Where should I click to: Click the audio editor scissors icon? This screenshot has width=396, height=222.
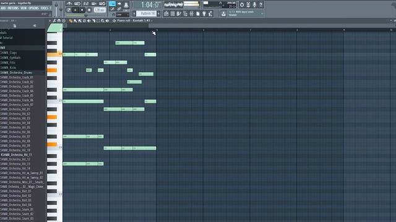point(248,4)
